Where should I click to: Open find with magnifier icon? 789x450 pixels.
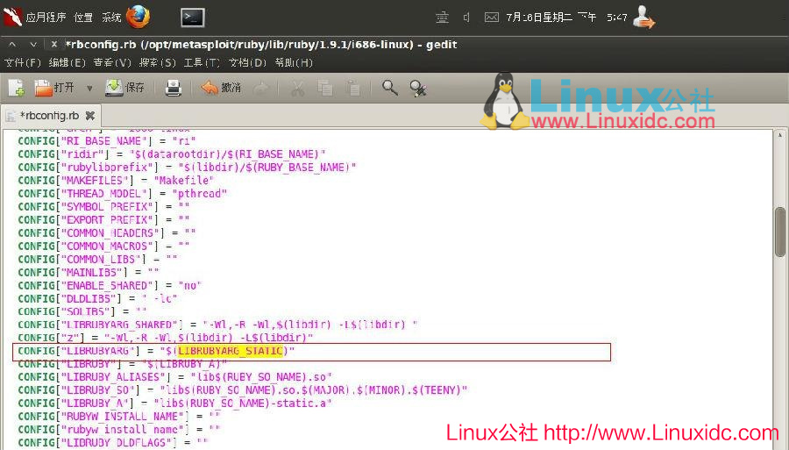click(390, 88)
